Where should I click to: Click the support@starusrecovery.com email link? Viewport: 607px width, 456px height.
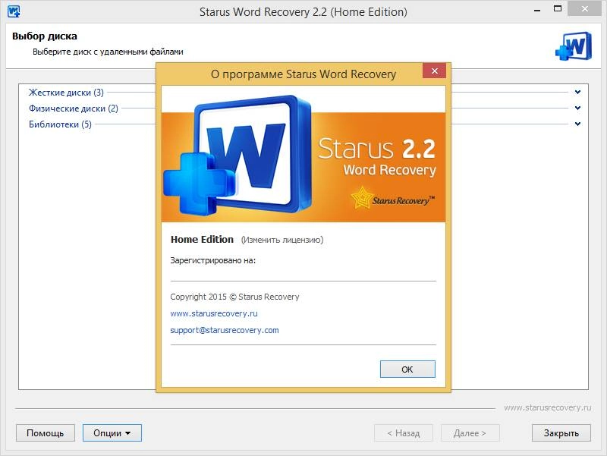point(225,330)
